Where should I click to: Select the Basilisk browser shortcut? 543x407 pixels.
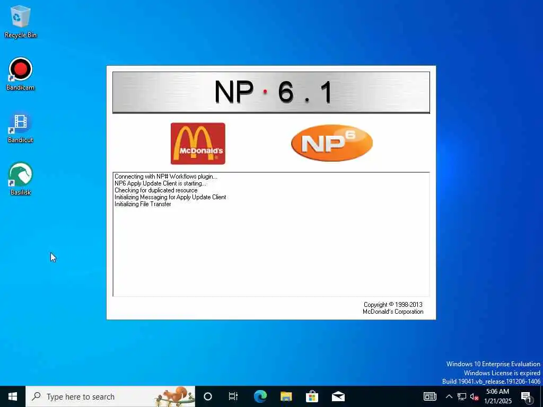(x=21, y=179)
